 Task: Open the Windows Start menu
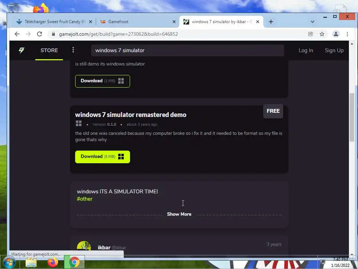click(x=9, y=262)
